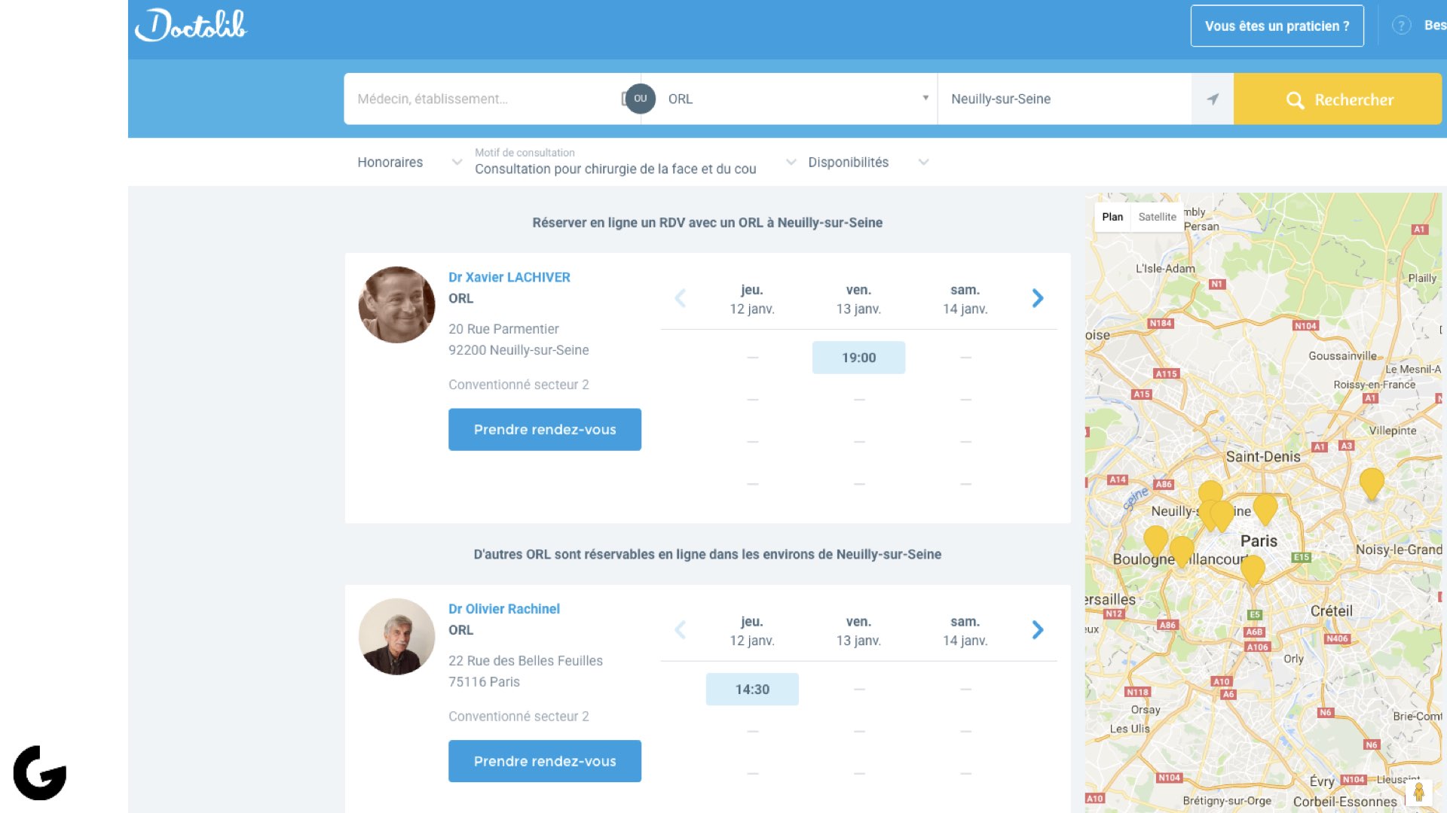Screen dimensions: 1447x813
Task: Show next dates for Dr Xavier Lachiver
Action: pyautogui.click(x=1038, y=298)
